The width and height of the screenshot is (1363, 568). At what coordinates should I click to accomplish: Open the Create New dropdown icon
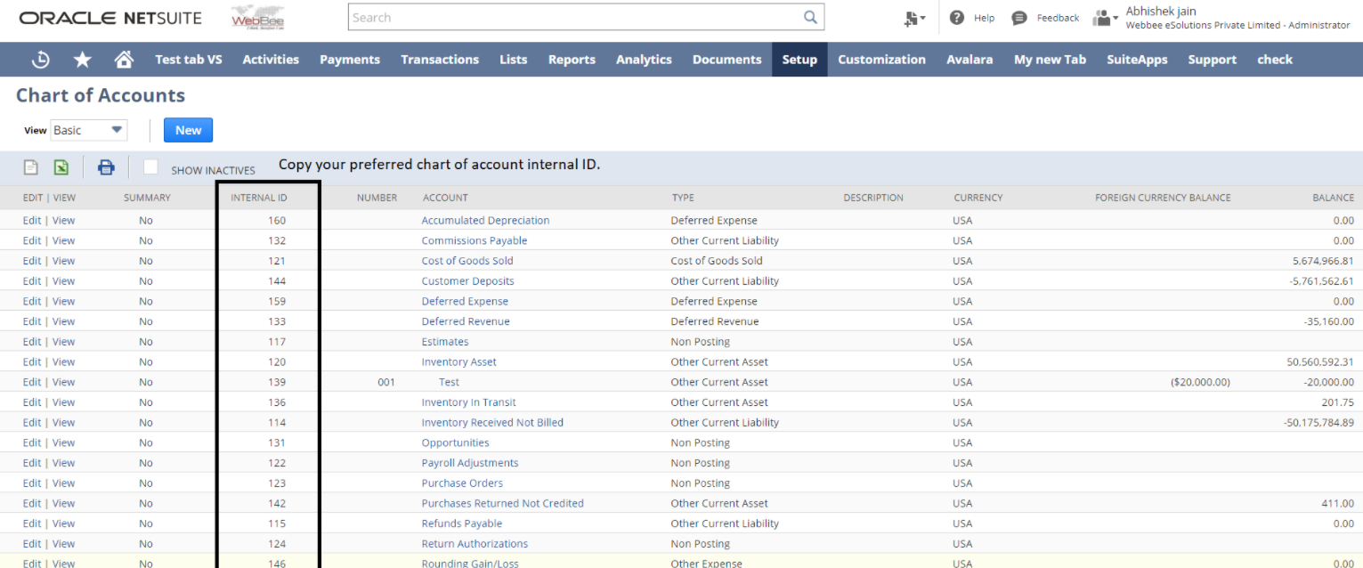(x=914, y=18)
